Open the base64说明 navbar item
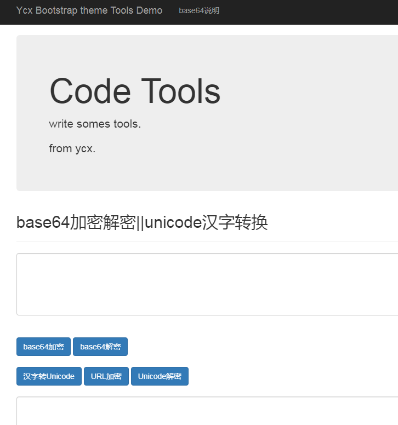 (x=199, y=10)
